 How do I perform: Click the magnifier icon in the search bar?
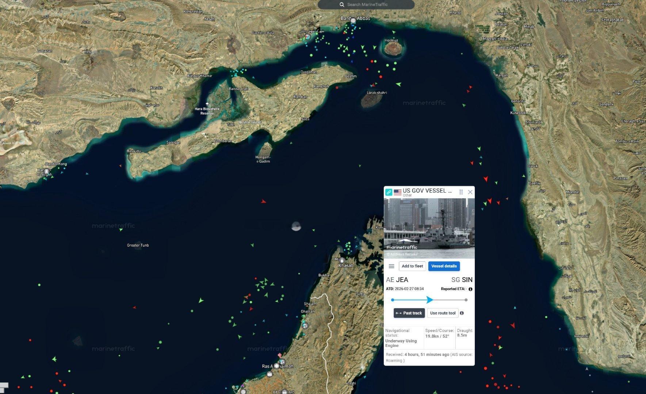point(342,5)
